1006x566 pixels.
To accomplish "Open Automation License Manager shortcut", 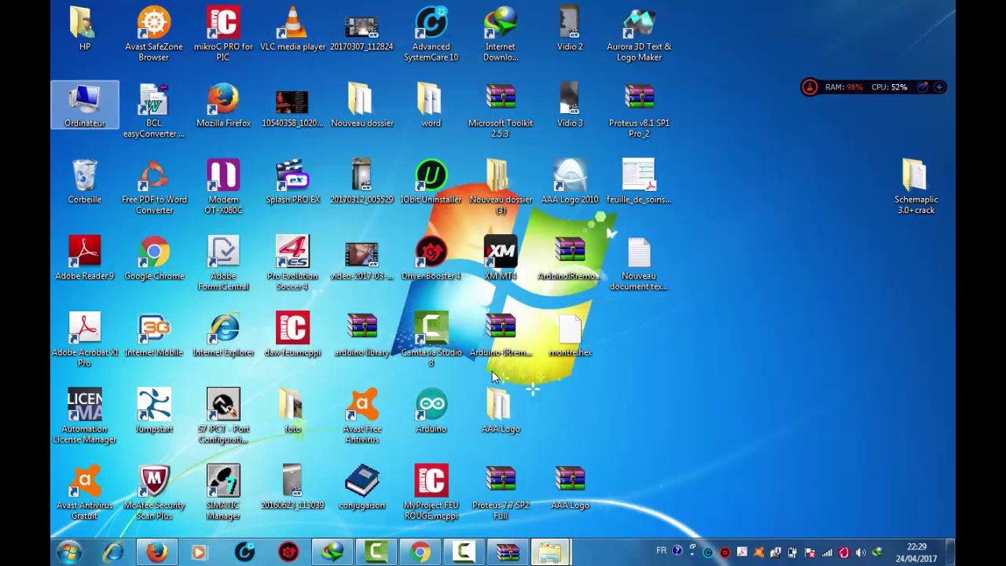I will click(x=84, y=415).
